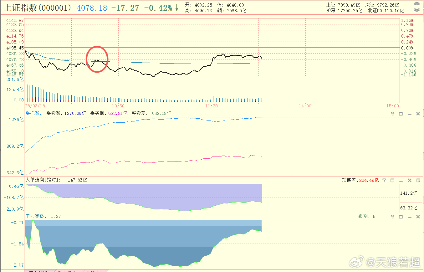The width and height of the screenshot is (424, 272).
Task: Click the 809.2亿 axis label in 委托额 panel
Action: [x=15, y=146]
